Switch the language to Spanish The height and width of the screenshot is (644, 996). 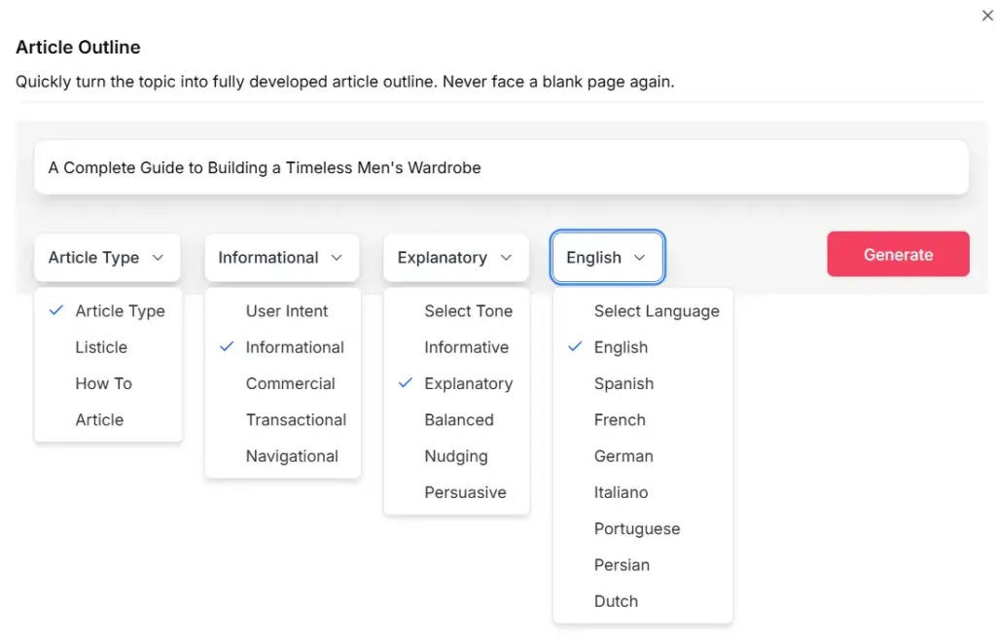coord(623,383)
